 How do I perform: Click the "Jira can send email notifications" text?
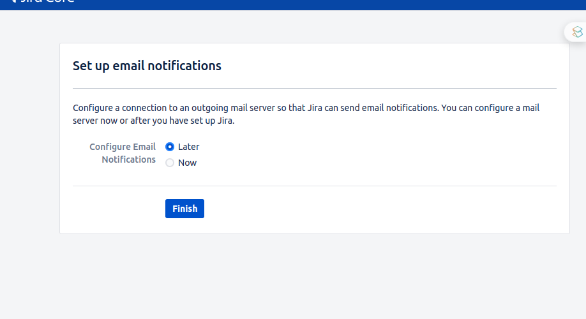(373, 108)
